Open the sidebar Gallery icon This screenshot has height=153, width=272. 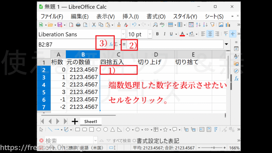(236, 64)
